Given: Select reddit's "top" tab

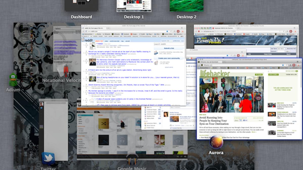Looking at the screenshot, I should pyautogui.click(x=122, y=41).
